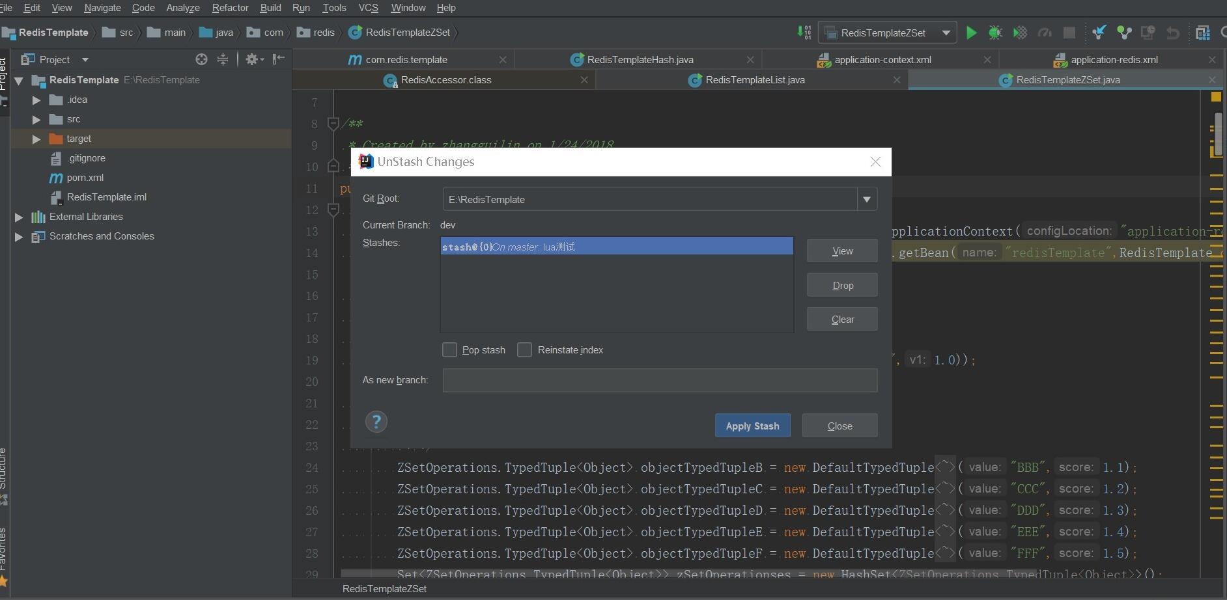Expand the target folder in Project tree
Image resolution: width=1227 pixels, height=600 pixels.
(36, 139)
